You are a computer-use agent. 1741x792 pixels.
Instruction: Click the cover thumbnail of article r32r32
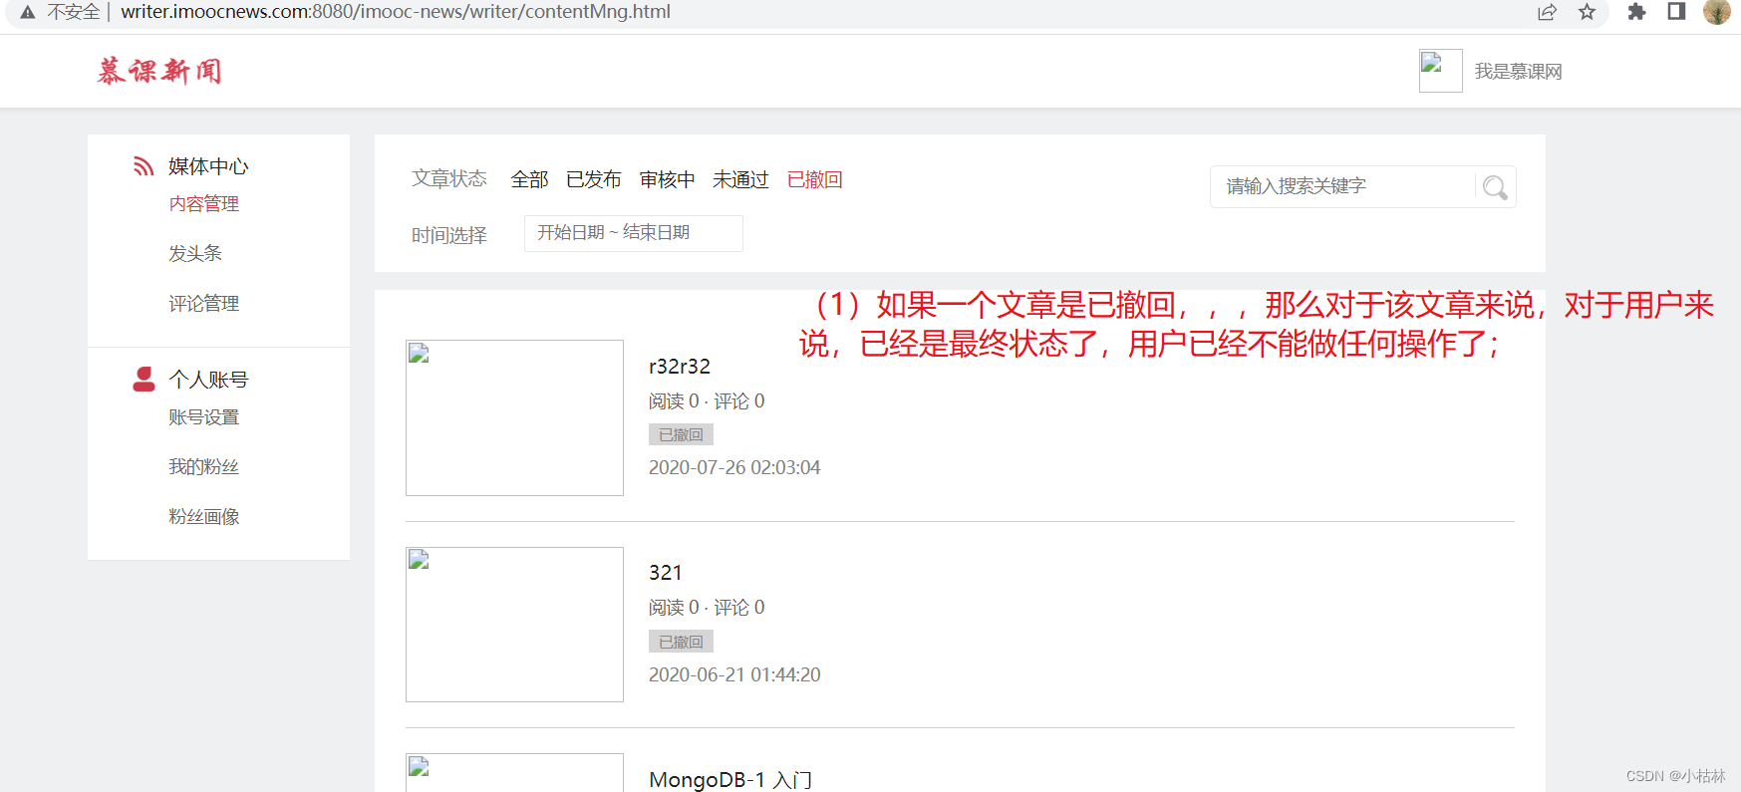click(x=514, y=417)
